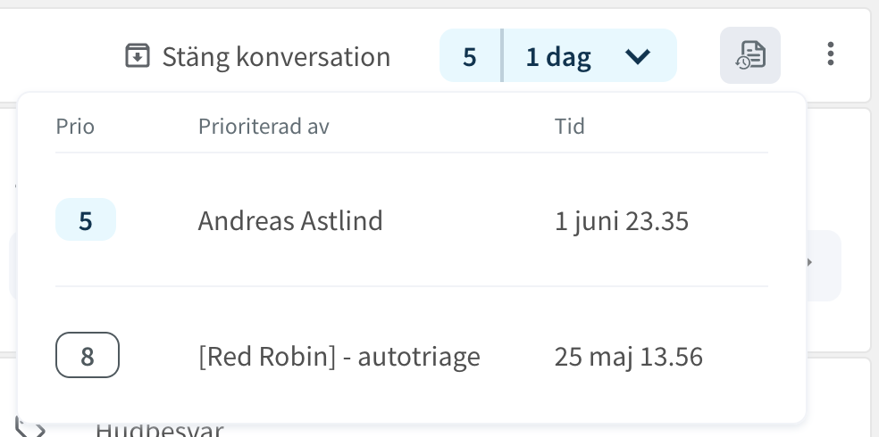Image resolution: width=879 pixels, height=437 pixels.
Task: Click the Prioriterad av column header
Action: tap(264, 126)
